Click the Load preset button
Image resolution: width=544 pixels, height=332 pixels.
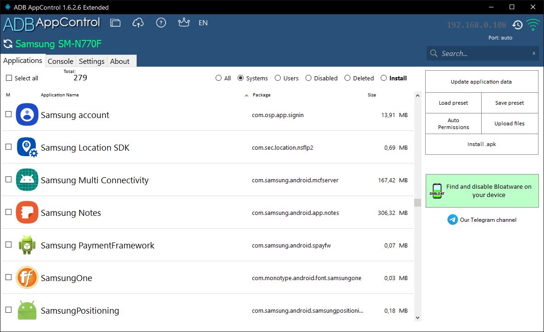click(454, 103)
